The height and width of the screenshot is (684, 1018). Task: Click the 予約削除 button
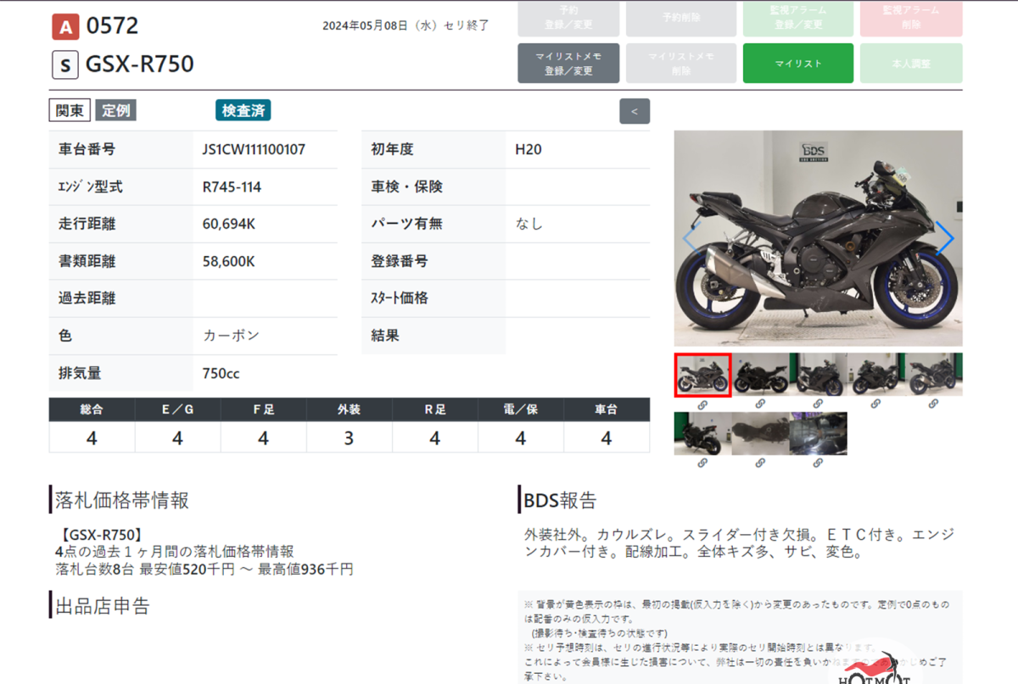[x=680, y=18]
